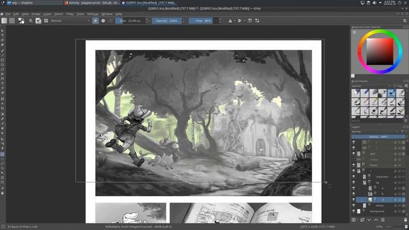Click the add new layer icon
Viewport: 409px width, 230px height.
point(353,220)
